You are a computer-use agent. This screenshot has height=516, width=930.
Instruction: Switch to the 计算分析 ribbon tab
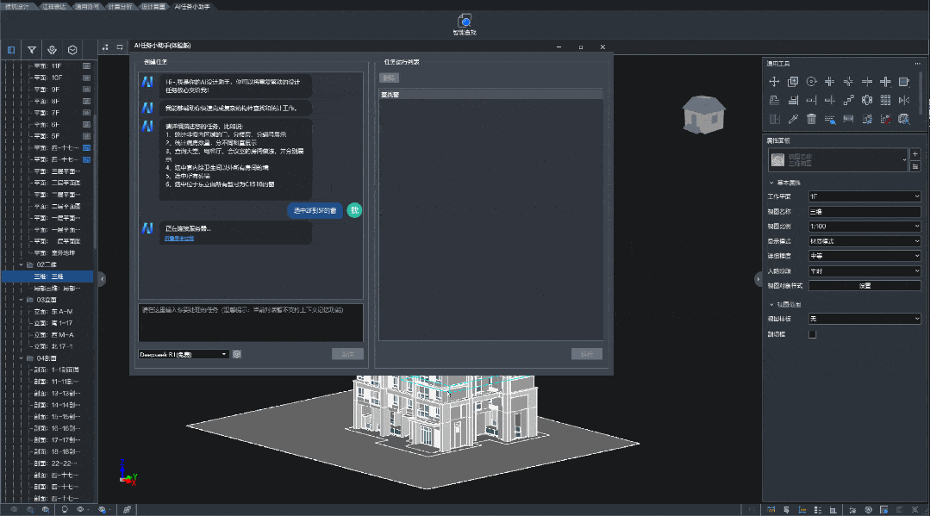(120, 7)
